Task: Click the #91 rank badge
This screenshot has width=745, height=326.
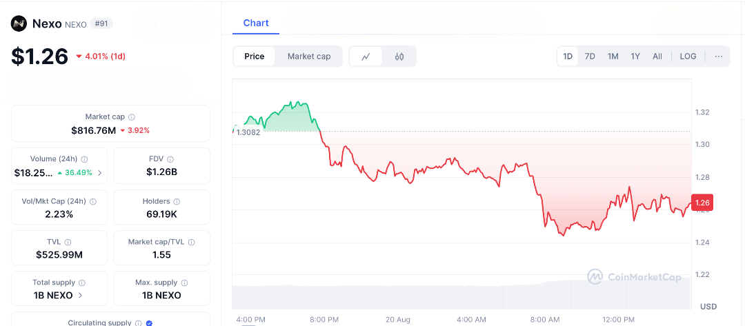Action: point(101,24)
